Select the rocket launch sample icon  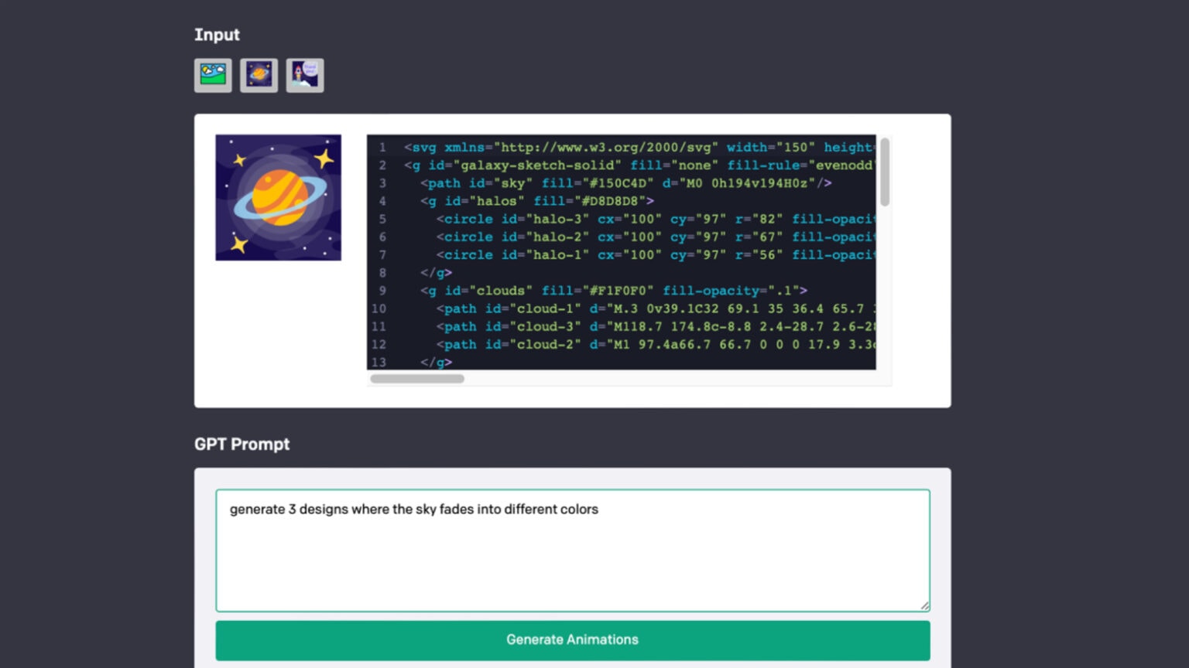point(305,76)
